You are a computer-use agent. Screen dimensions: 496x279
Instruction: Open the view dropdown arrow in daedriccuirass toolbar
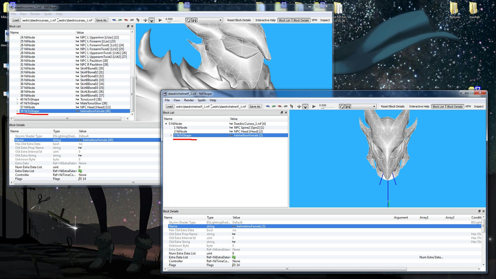coord(152,20)
